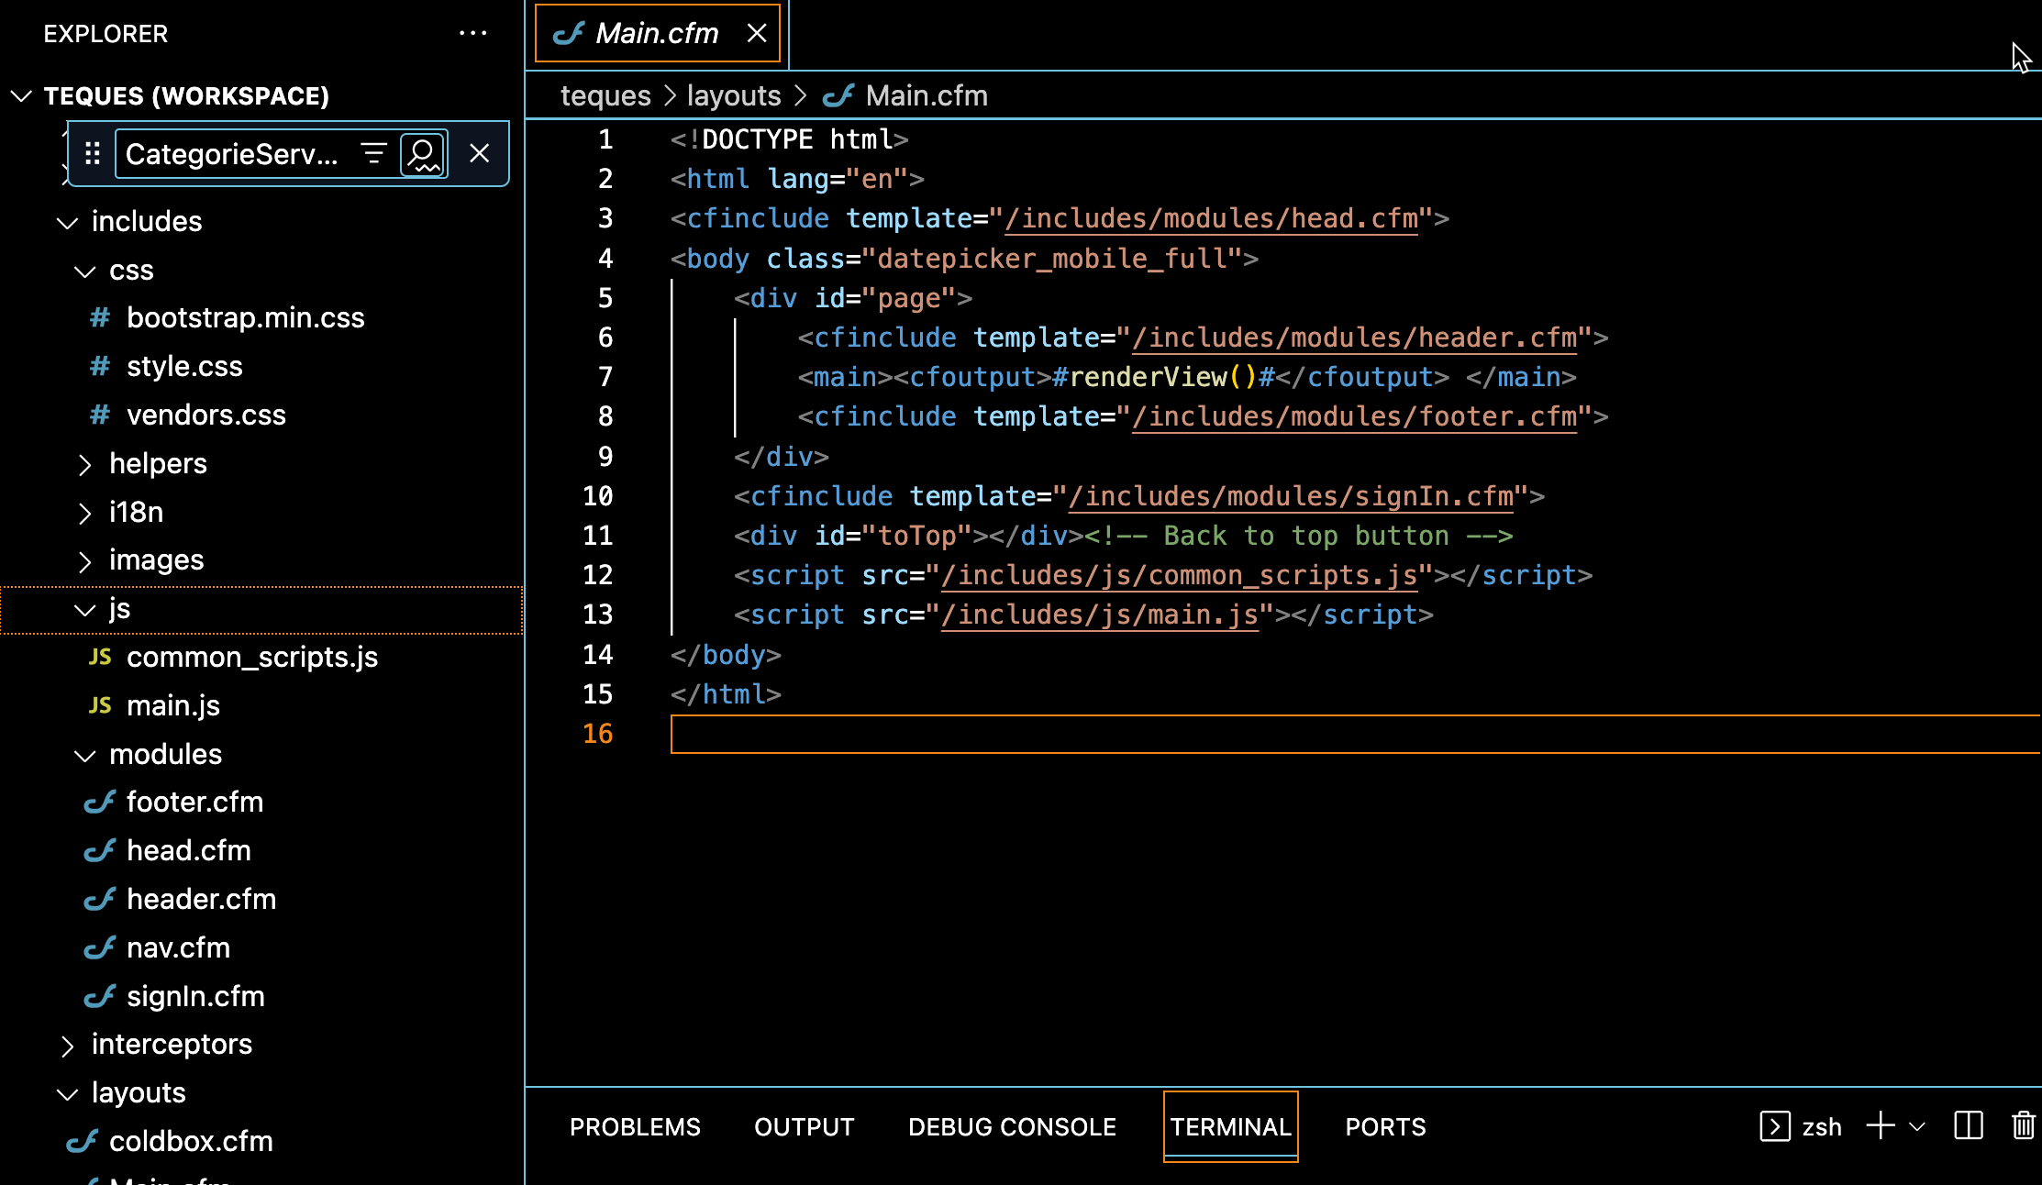The height and width of the screenshot is (1185, 2042).
Task: Open style.css file
Action: click(x=184, y=367)
